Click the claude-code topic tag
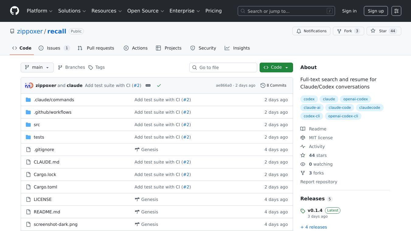 point(340,108)
